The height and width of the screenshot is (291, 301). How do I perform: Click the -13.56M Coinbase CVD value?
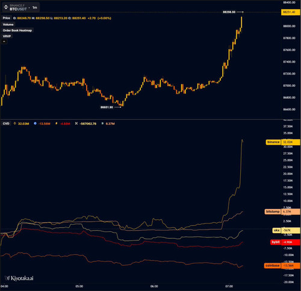pos(44,124)
